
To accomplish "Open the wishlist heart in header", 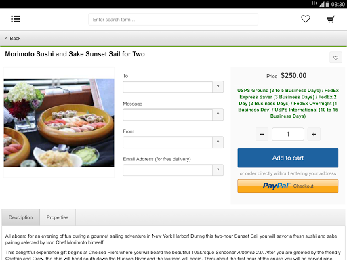I will (x=306, y=19).
